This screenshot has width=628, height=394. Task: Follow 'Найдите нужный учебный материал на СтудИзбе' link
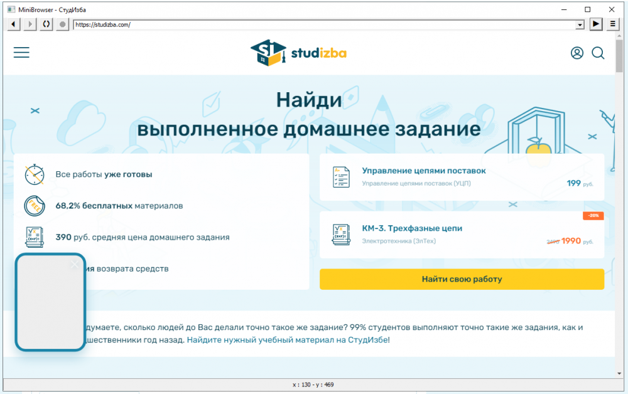click(287, 340)
